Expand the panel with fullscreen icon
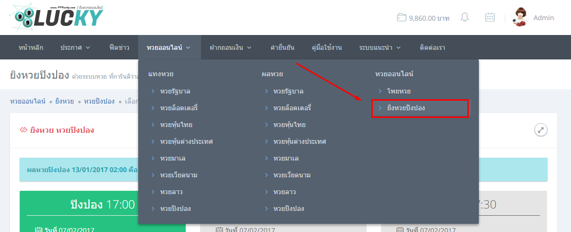Screen dimensions: 571x232 (541, 130)
